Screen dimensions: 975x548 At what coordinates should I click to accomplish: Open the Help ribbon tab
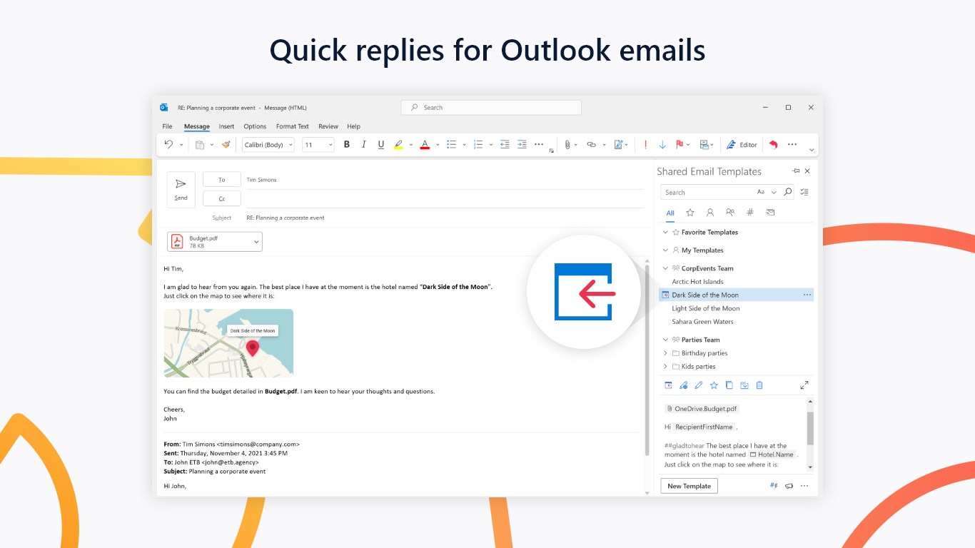353,126
